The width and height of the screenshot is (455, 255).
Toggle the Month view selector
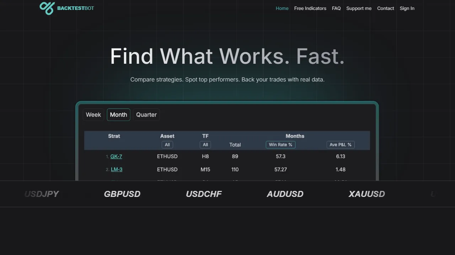pyautogui.click(x=118, y=114)
